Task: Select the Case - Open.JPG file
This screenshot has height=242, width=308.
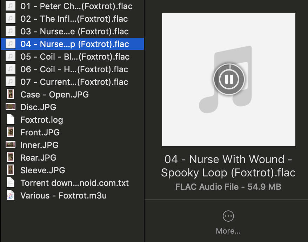Action: 72,94
